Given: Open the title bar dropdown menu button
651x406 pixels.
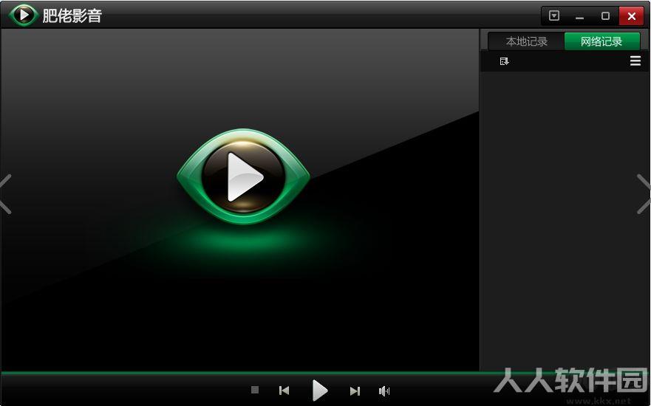Looking at the screenshot, I should [554, 16].
